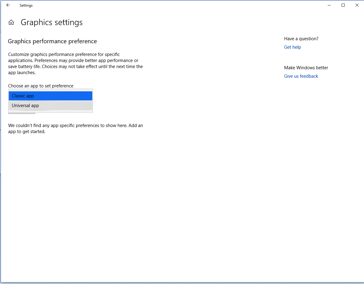This screenshot has width=364, height=284.
Task: Click the Graphics settings page title
Action: [52, 22]
